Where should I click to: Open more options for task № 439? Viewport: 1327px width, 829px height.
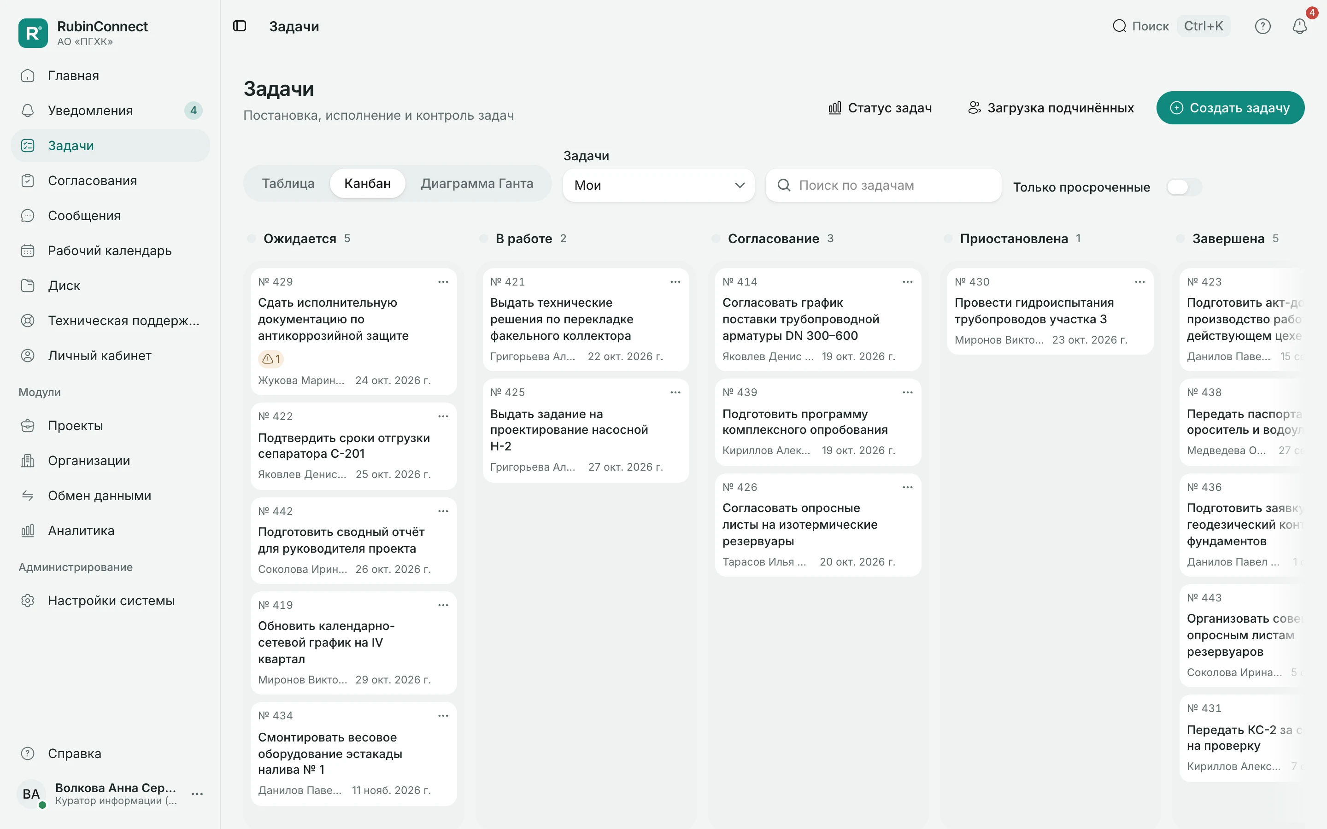(x=908, y=392)
